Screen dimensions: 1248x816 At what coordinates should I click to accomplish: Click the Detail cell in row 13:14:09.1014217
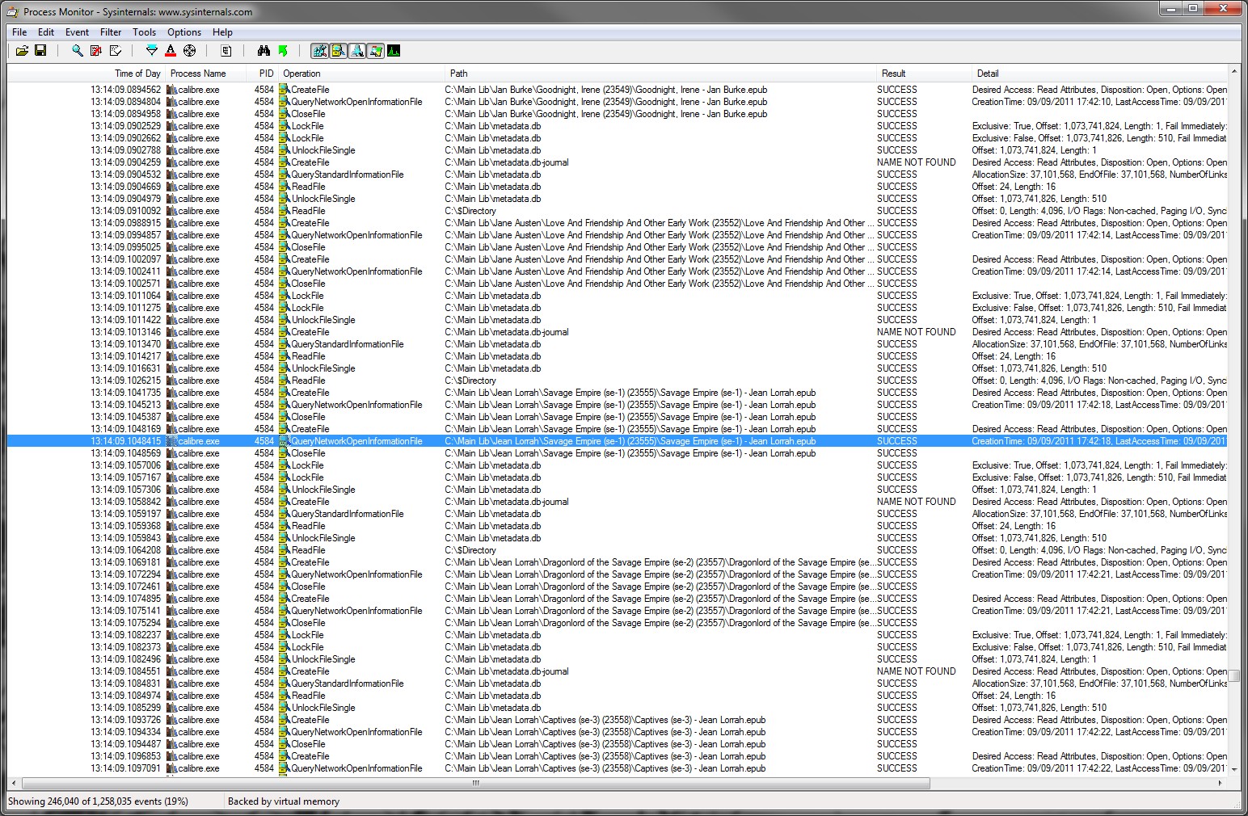[1014, 356]
